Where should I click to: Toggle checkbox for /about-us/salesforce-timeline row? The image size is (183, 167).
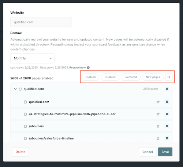(x=167, y=138)
